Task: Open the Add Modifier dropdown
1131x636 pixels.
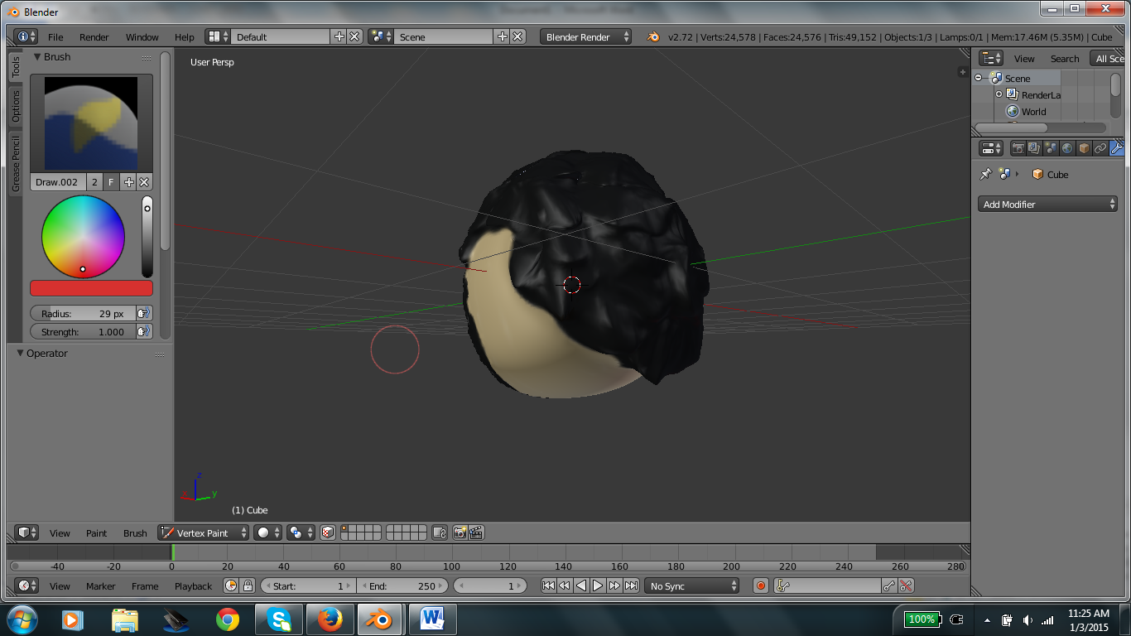Action: pyautogui.click(x=1047, y=204)
